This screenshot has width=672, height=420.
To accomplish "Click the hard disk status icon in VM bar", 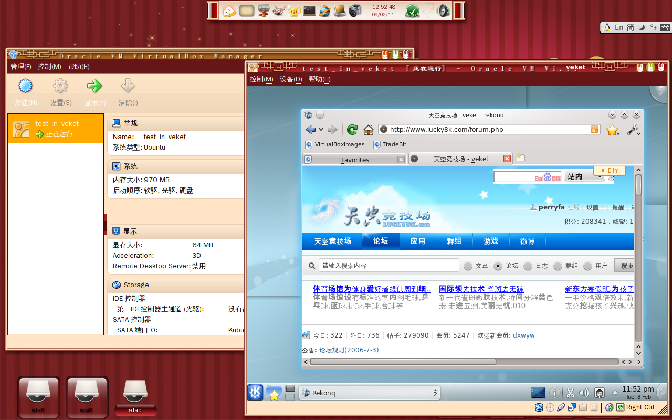I will (539, 407).
